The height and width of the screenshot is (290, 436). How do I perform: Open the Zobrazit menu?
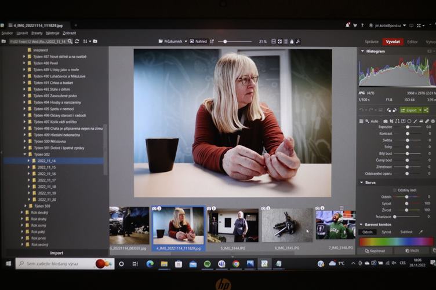(69, 33)
